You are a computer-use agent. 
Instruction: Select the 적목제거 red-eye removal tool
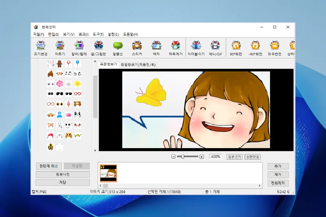[176, 48]
